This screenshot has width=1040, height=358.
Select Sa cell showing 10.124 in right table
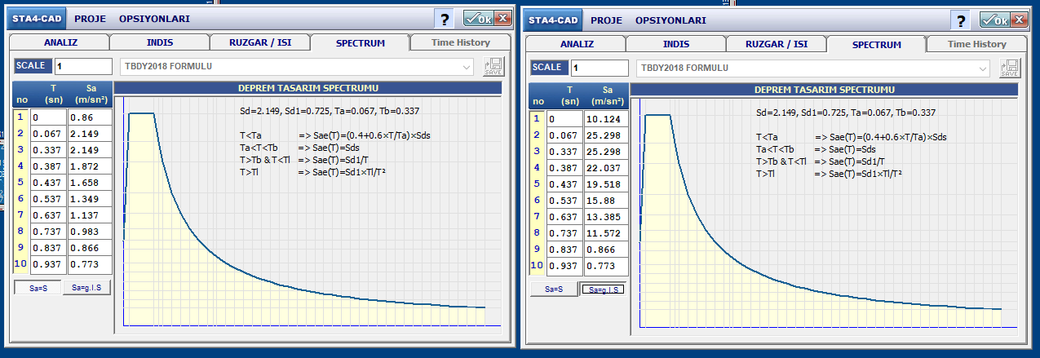pyautogui.click(x=606, y=119)
